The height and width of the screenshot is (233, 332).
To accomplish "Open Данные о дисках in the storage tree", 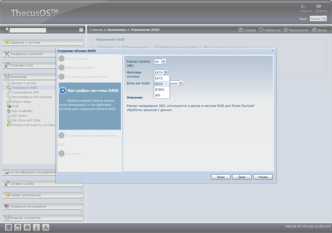I will [24, 83].
